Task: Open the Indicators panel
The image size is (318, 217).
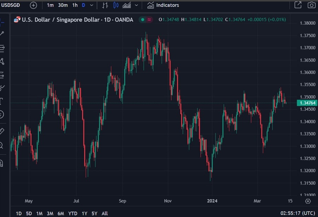Action: tap(163, 5)
